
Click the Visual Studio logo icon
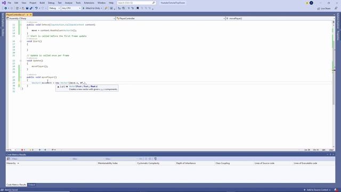[4, 3]
